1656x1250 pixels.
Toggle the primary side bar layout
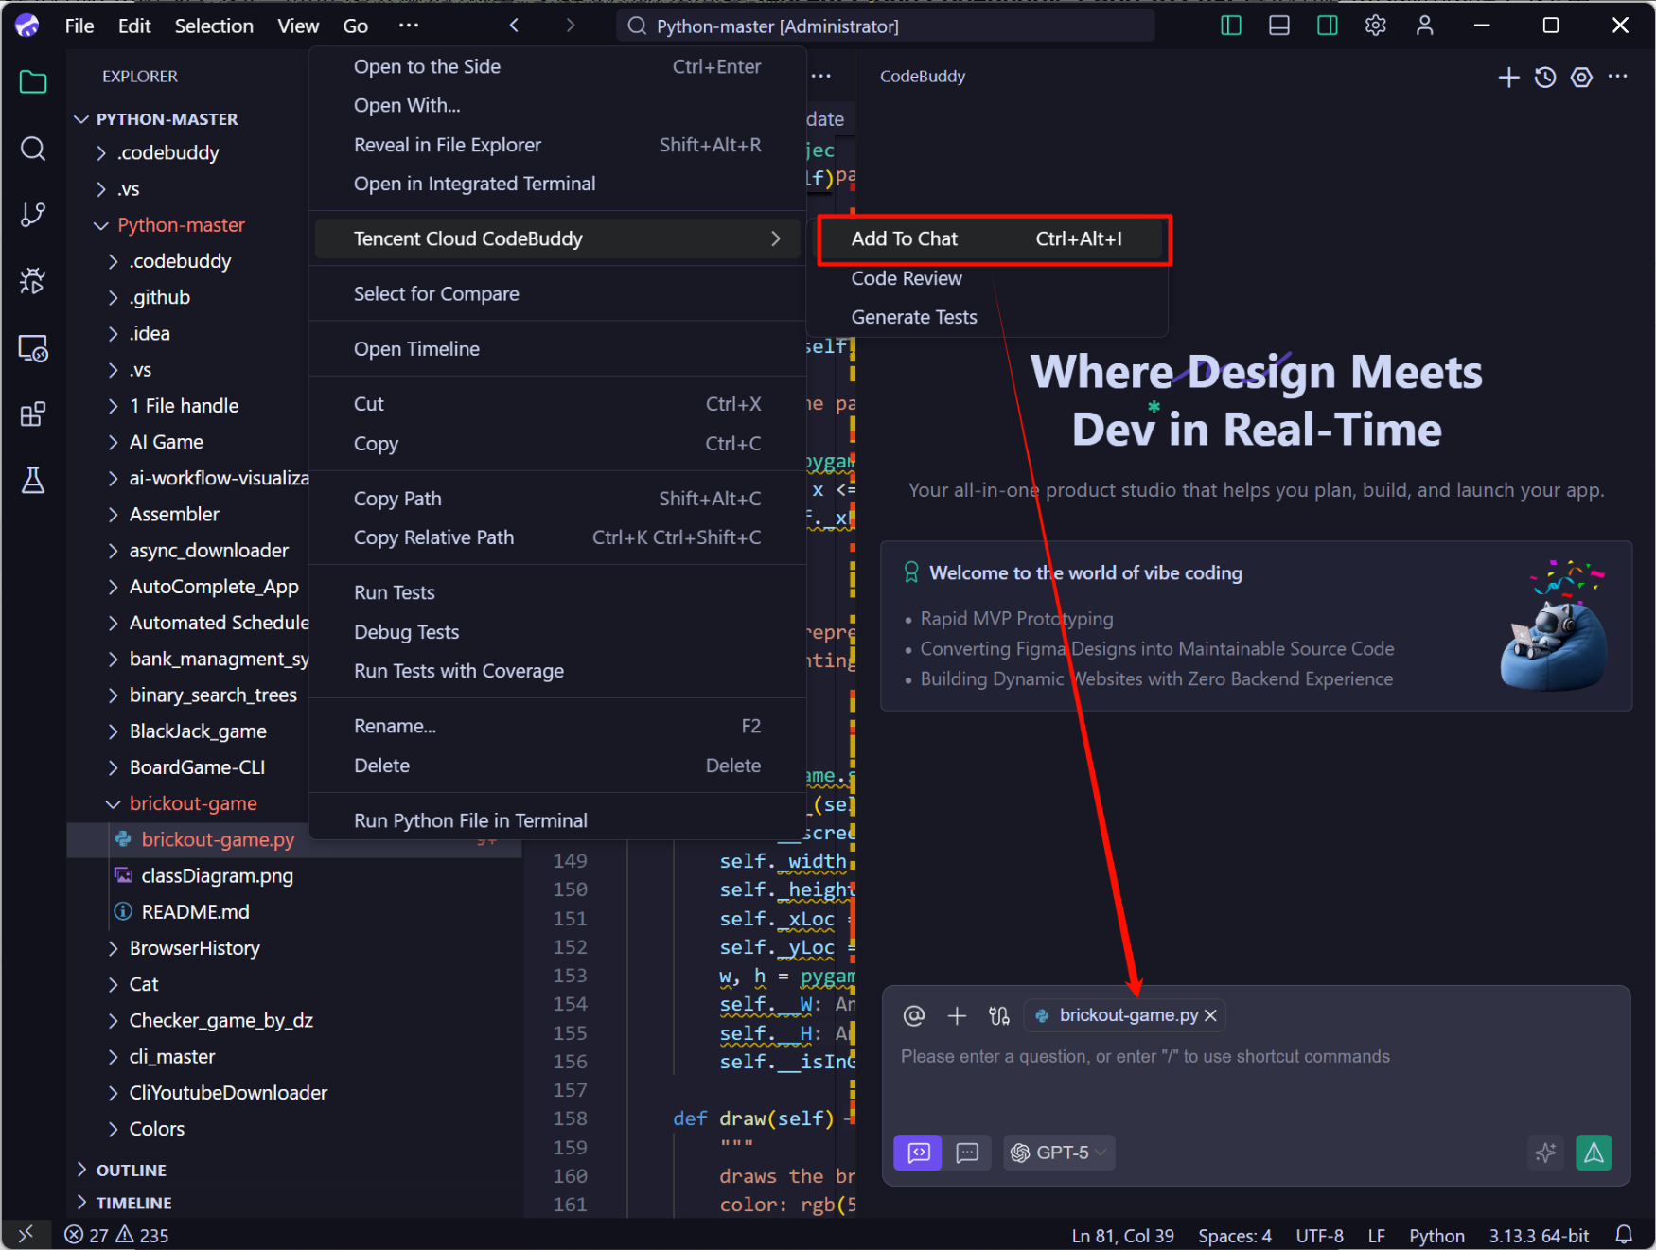1231,26
